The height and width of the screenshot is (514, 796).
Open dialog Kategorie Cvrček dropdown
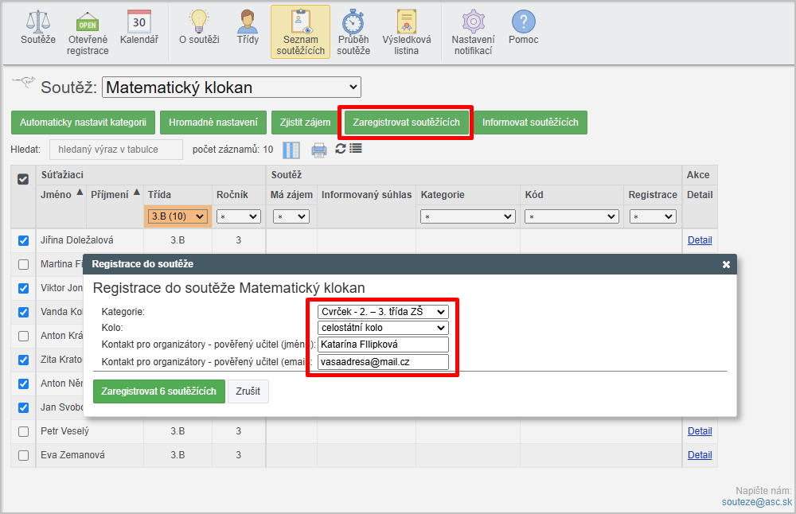pos(384,312)
